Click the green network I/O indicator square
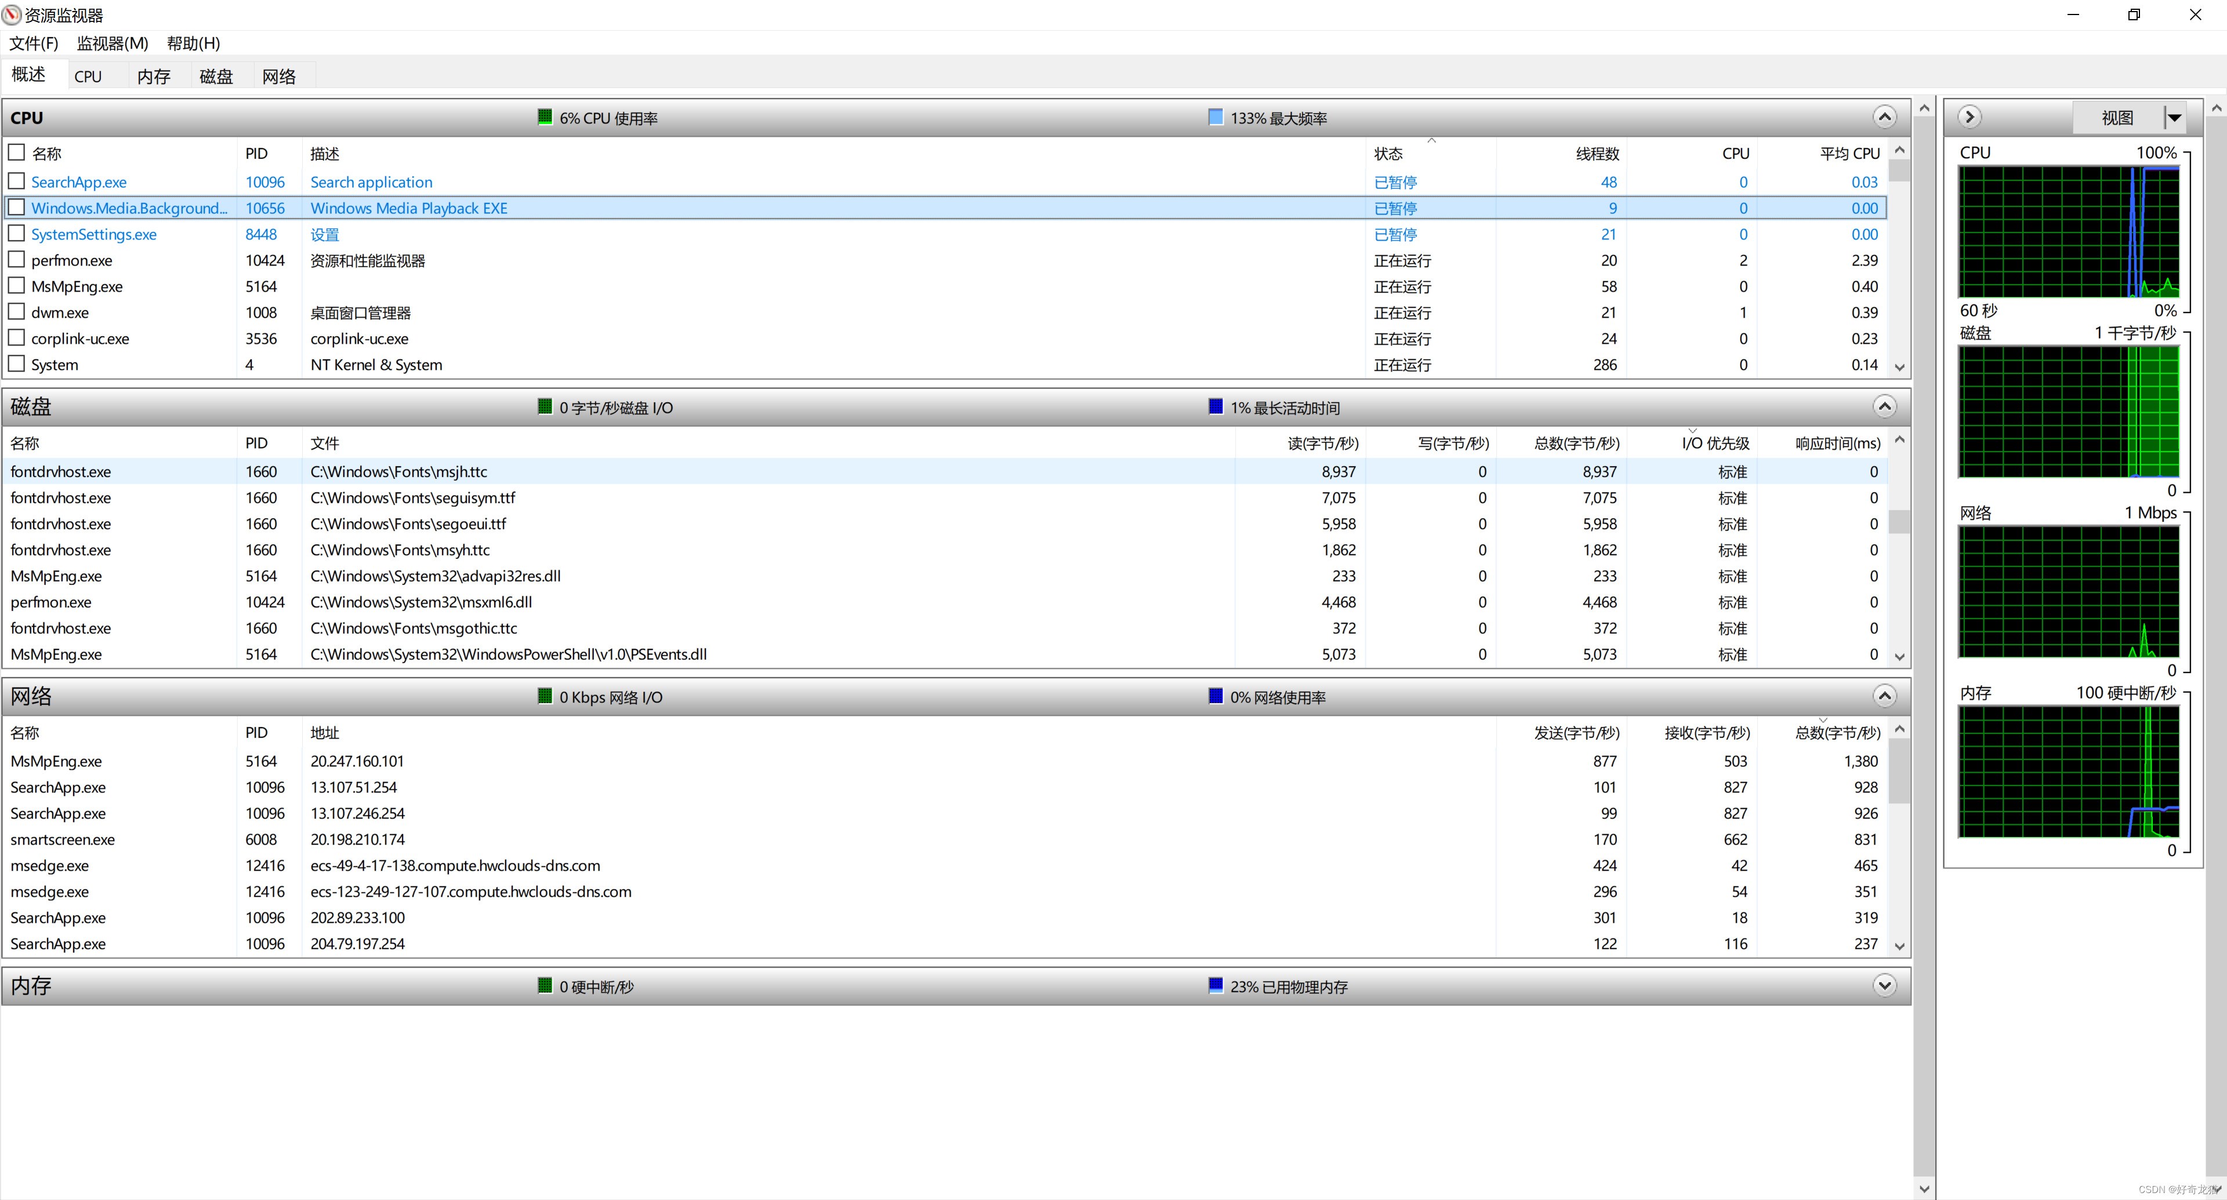This screenshot has width=2227, height=1200. point(545,696)
